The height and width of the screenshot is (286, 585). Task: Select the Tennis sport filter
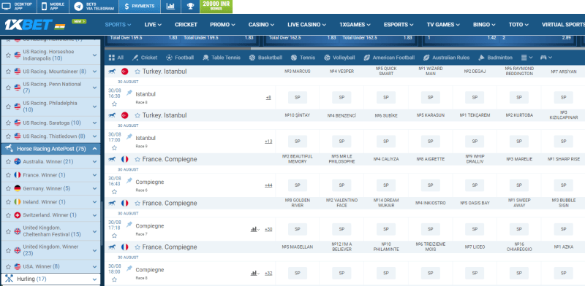(303, 58)
